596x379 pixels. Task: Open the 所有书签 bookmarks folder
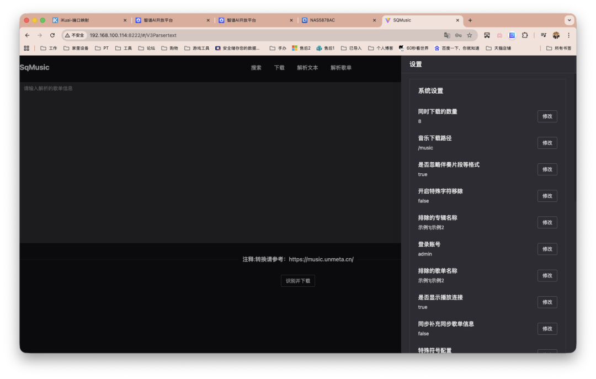pyautogui.click(x=559, y=48)
